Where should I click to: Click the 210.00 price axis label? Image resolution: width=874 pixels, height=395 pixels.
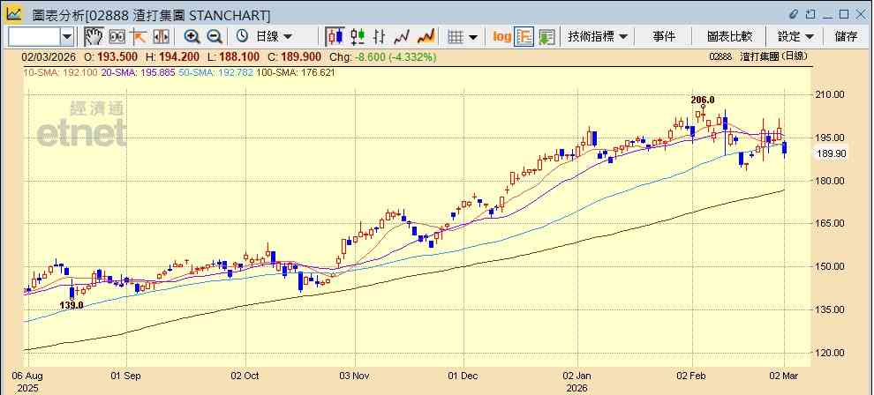click(831, 94)
